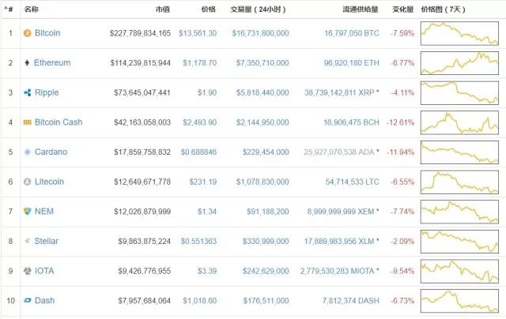Click the Litecoin logo icon
The height and width of the screenshot is (319, 506).
click(27, 182)
